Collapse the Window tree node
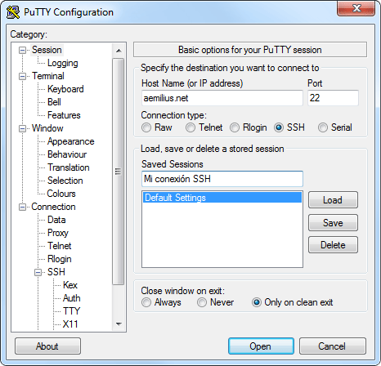The image size is (381, 366). click(22, 128)
